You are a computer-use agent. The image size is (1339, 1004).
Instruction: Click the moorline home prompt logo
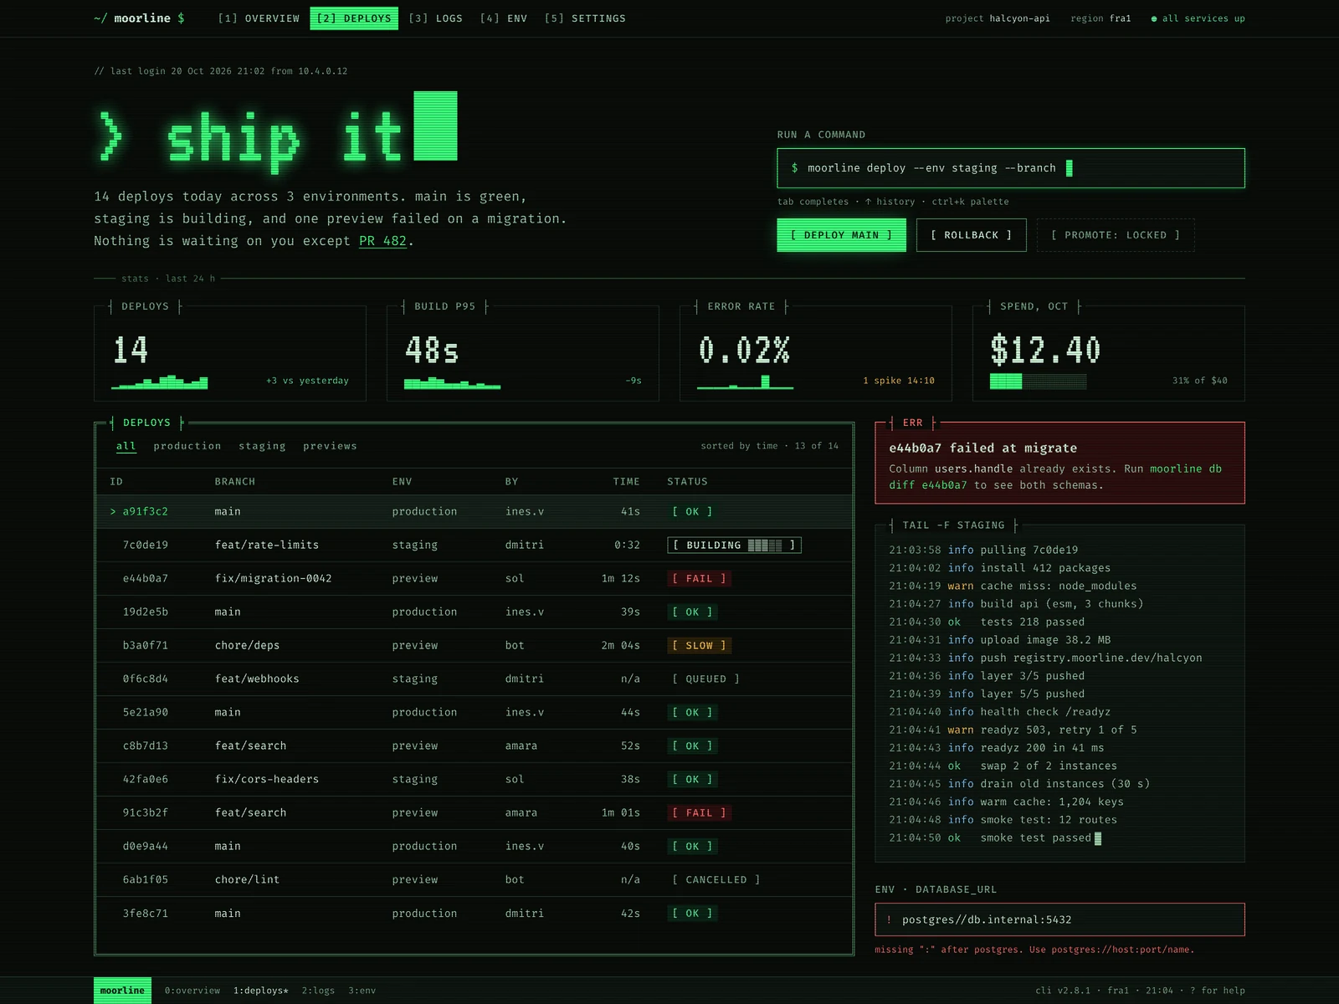[x=139, y=18]
